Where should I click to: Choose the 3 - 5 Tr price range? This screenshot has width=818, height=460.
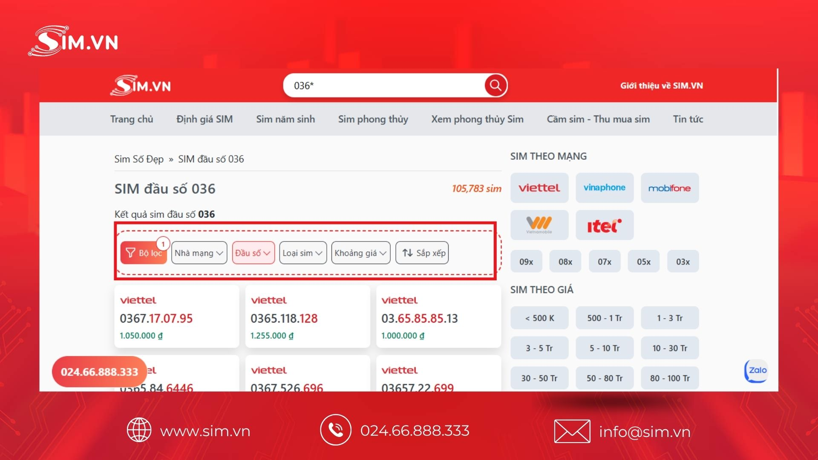539,348
